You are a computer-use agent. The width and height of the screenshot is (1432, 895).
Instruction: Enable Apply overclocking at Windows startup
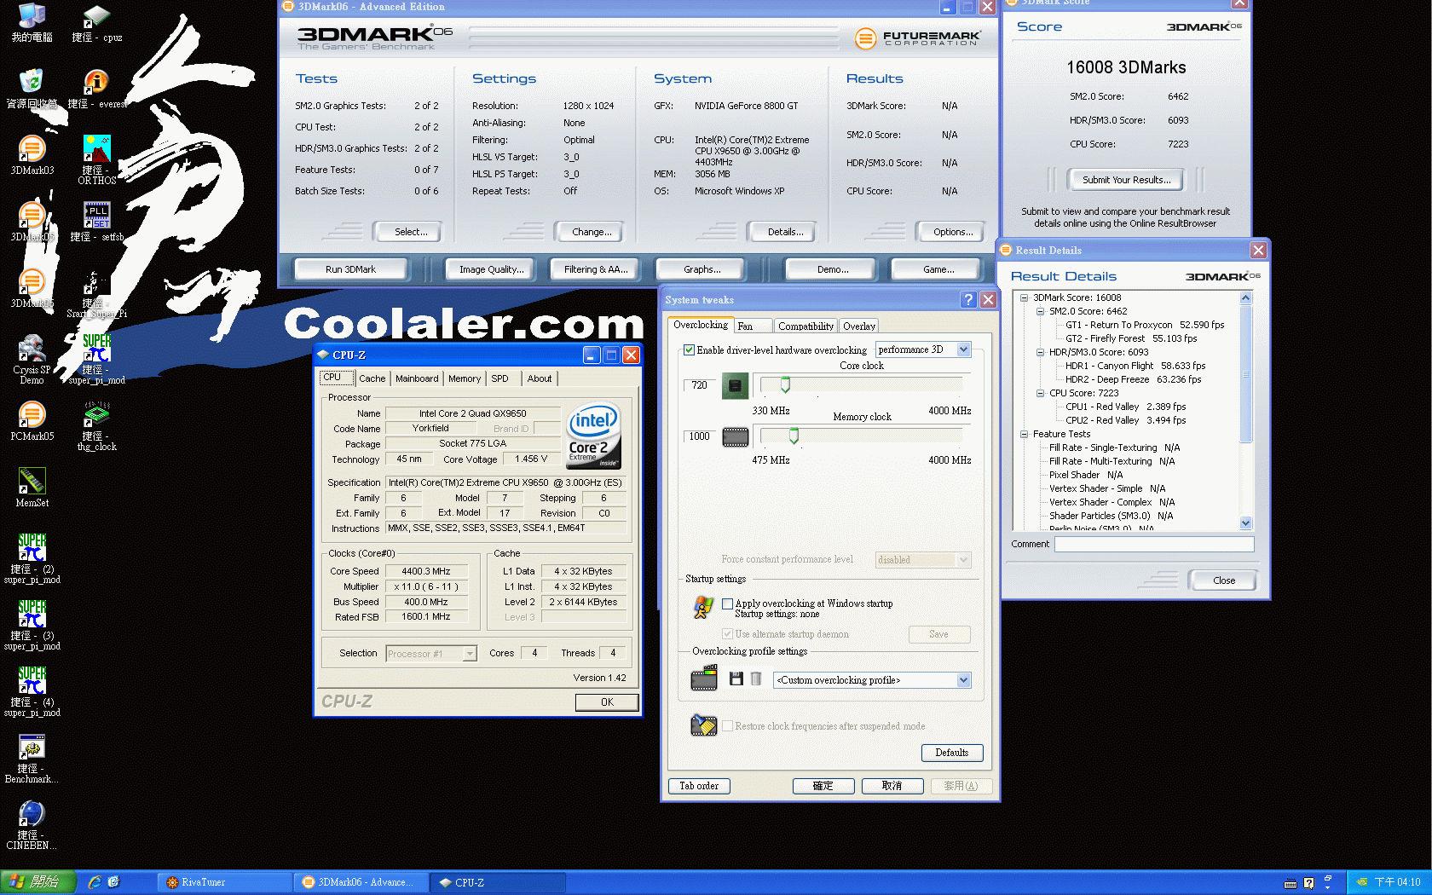pyautogui.click(x=727, y=603)
